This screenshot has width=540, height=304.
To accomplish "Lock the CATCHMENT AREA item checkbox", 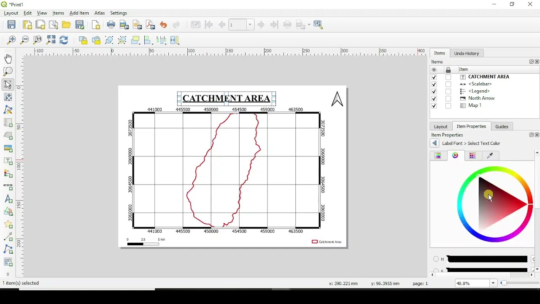I will pos(448,77).
